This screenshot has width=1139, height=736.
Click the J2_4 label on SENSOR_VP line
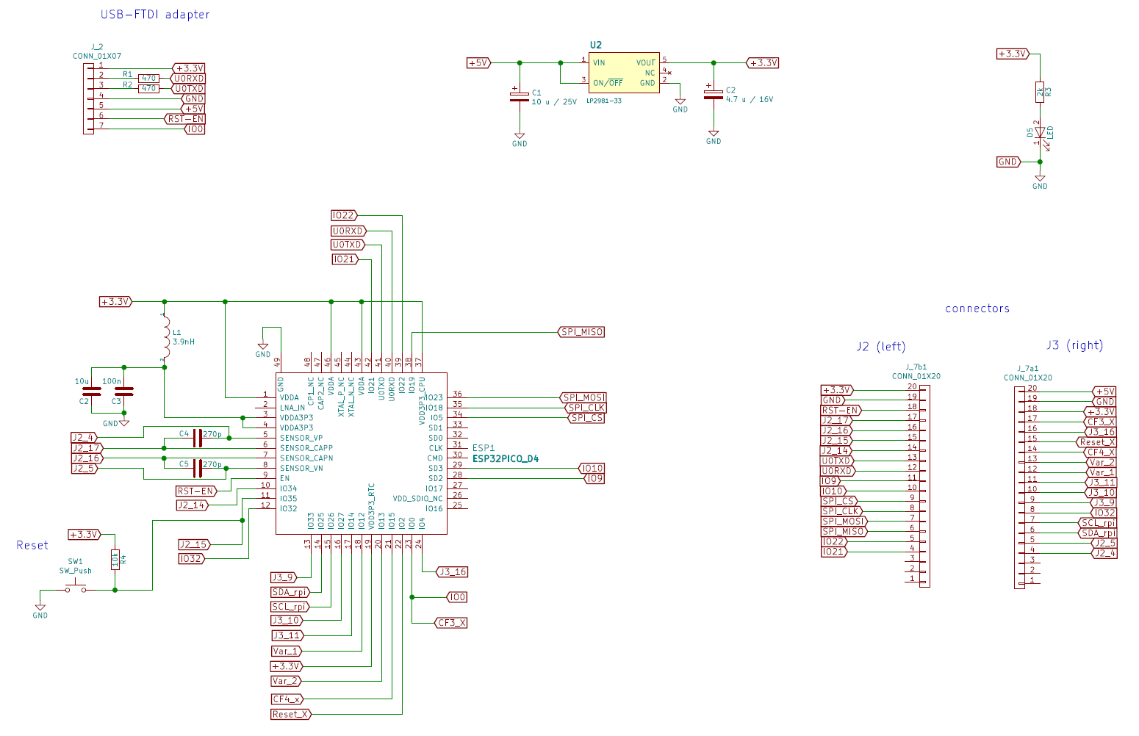click(x=85, y=438)
